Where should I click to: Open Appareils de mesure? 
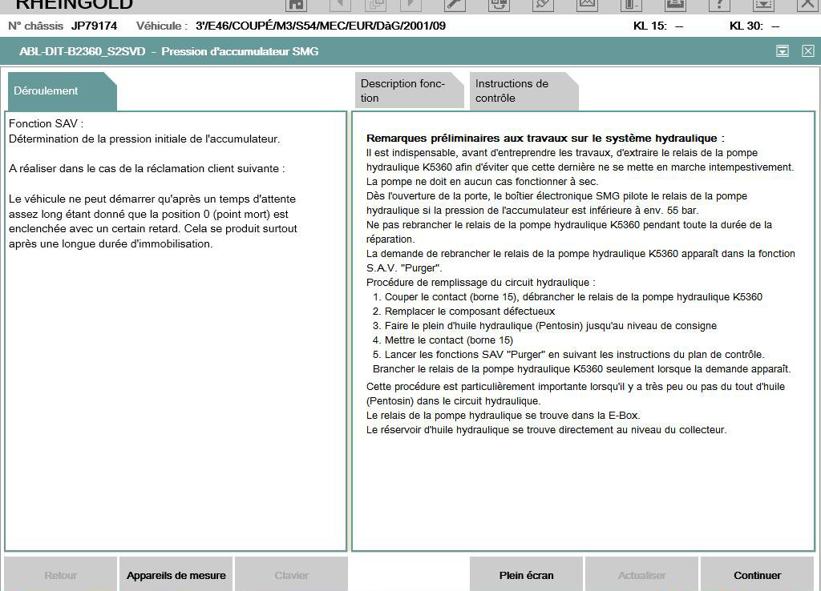click(176, 575)
